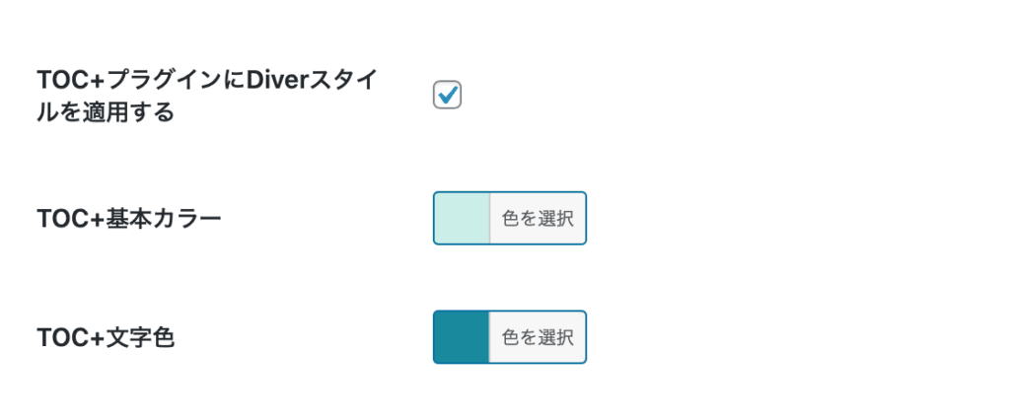Viewport: 1010px width, 420px height.
Task: Click the TOC+プラグインにDiverスタイル label text
Action: (x=205, y=81)
